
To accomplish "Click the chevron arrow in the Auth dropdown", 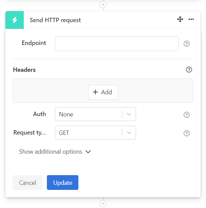I will (x=129, y=114).
